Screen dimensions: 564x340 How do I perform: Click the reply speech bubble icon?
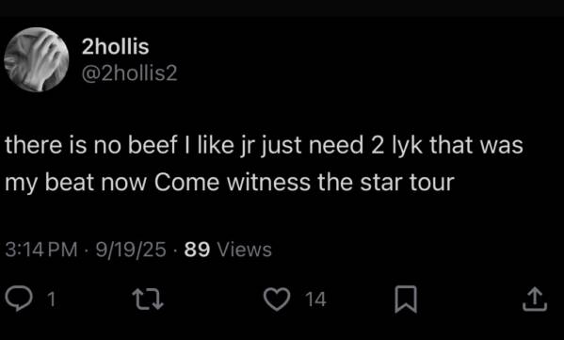19,299
